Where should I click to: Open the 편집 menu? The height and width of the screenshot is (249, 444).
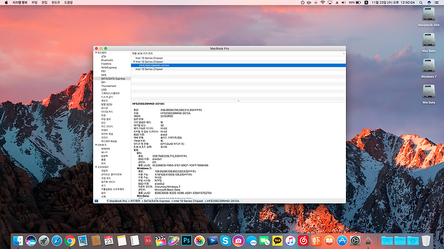44,2
